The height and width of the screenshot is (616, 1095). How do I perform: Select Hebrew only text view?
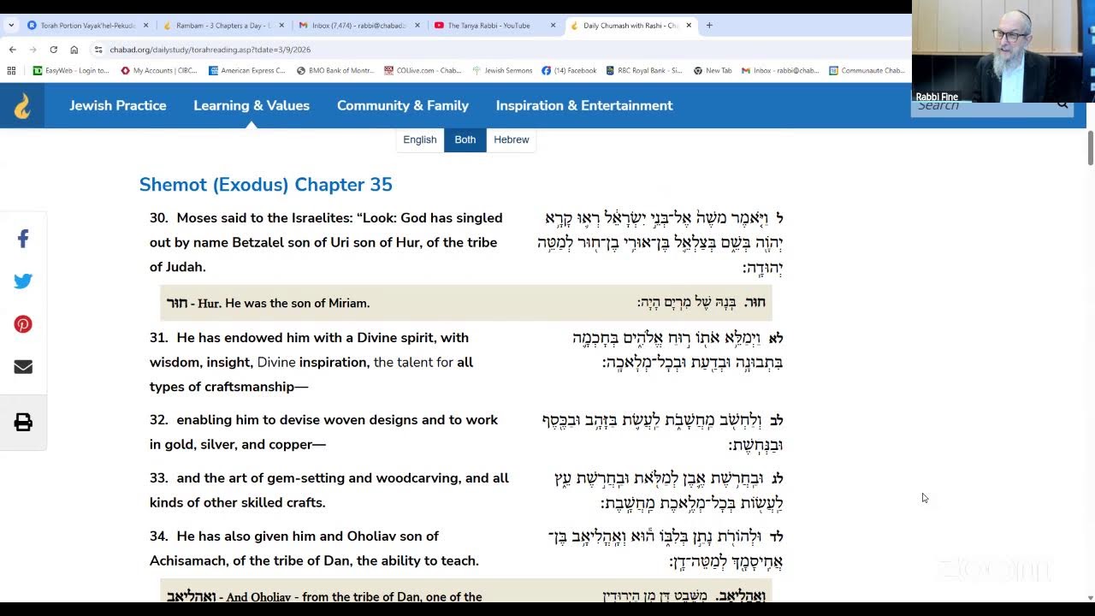[512, 139]
